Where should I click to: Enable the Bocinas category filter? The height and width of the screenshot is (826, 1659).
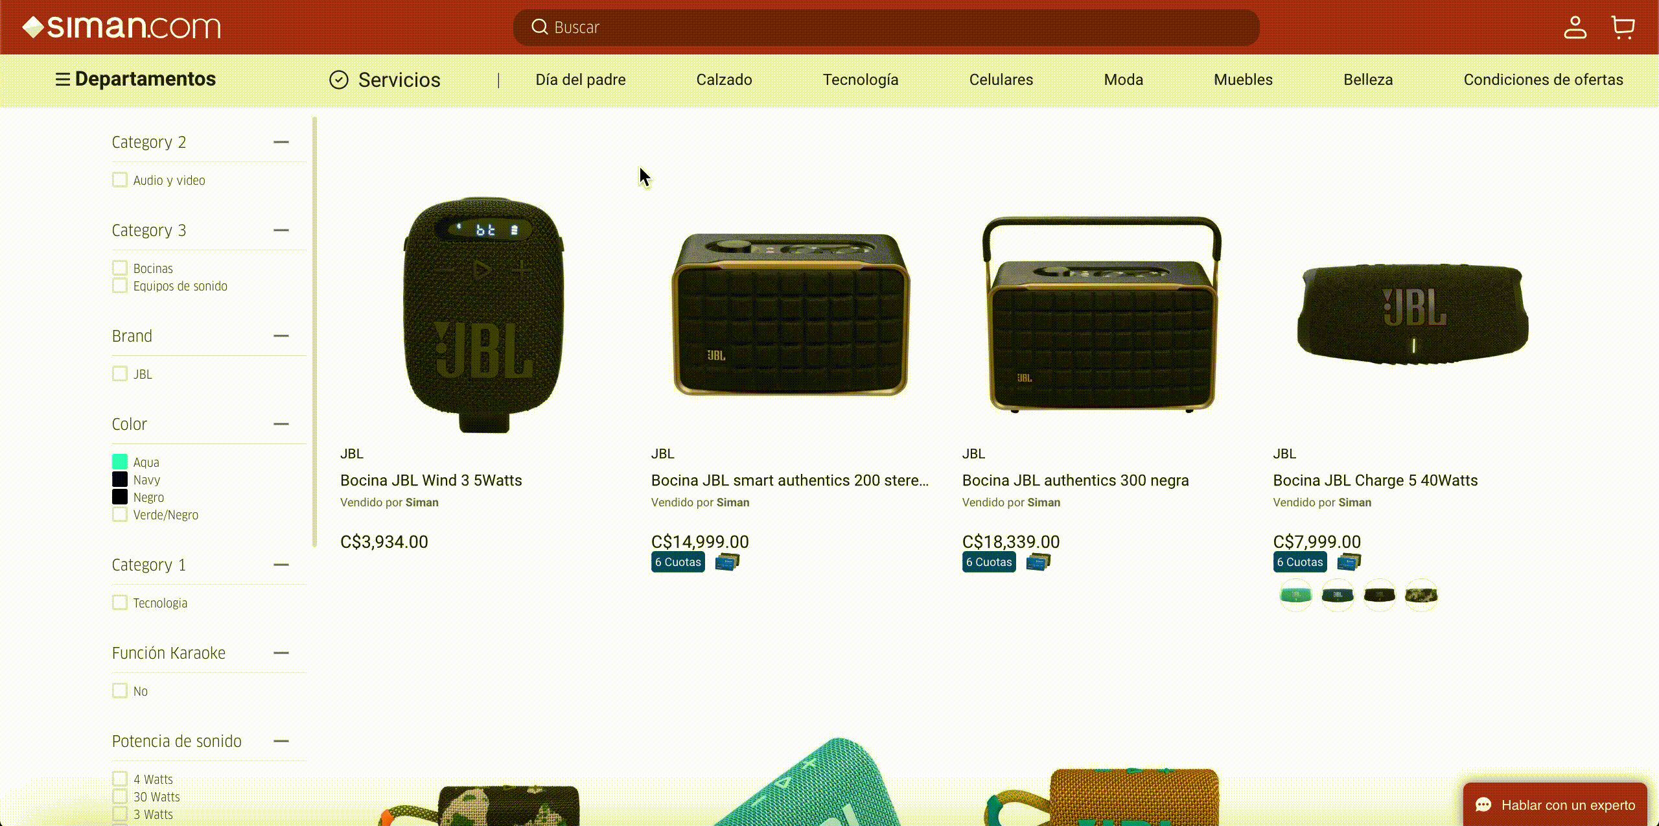point(120,268)
